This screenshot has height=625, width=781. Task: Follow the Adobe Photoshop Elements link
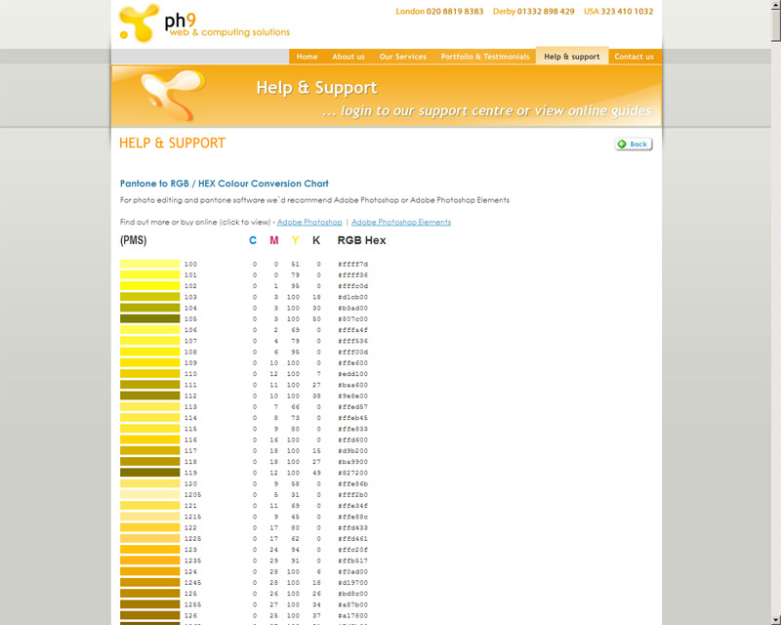pos(401,222)
